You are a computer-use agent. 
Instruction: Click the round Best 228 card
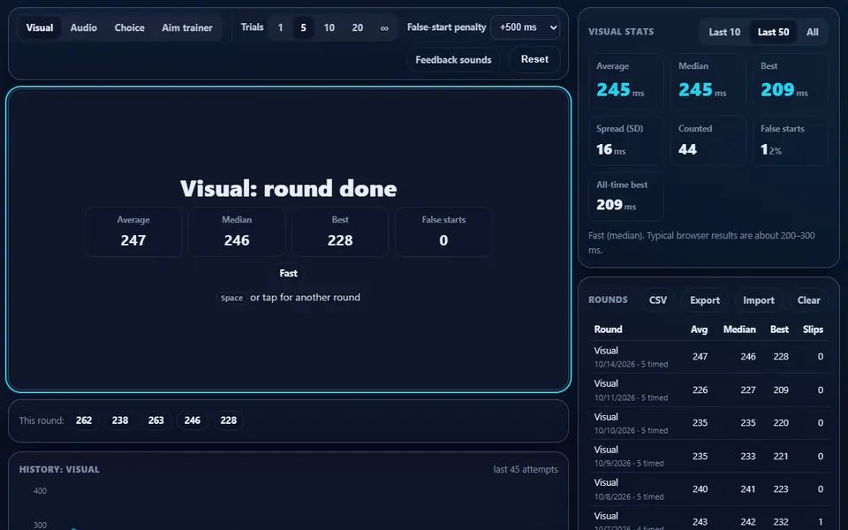[339, 231]
